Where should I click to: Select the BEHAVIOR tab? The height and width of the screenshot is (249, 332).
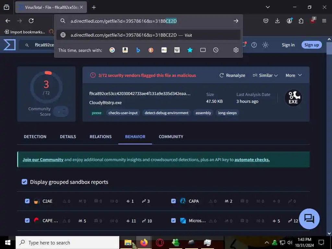coord(135,136)
